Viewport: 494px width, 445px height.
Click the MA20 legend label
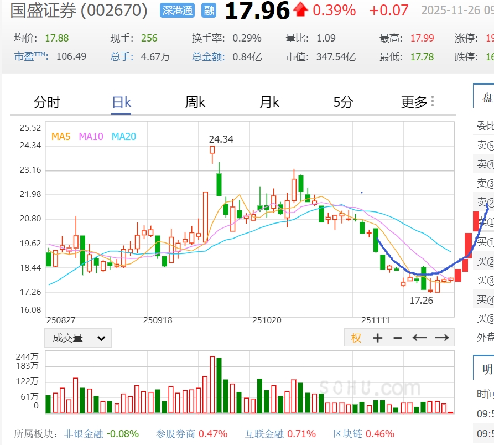[124, 137]
